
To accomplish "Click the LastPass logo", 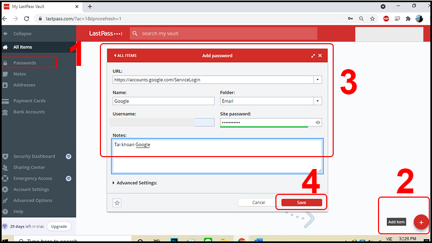I will point(105,33).
